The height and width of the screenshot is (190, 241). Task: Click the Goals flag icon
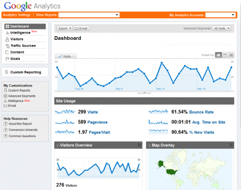coord(7,59)
